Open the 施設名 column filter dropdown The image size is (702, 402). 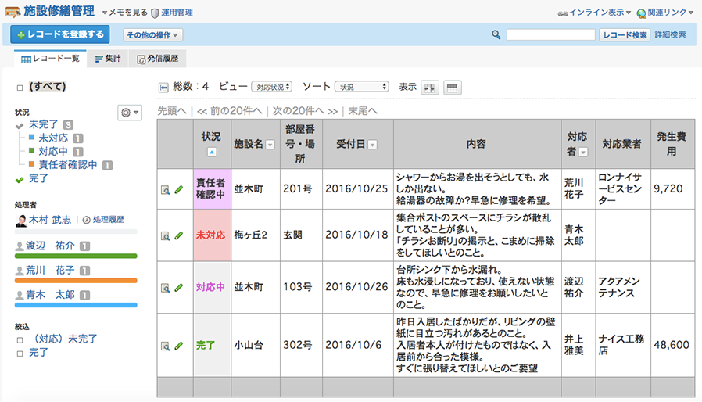[x=270, y=145]
